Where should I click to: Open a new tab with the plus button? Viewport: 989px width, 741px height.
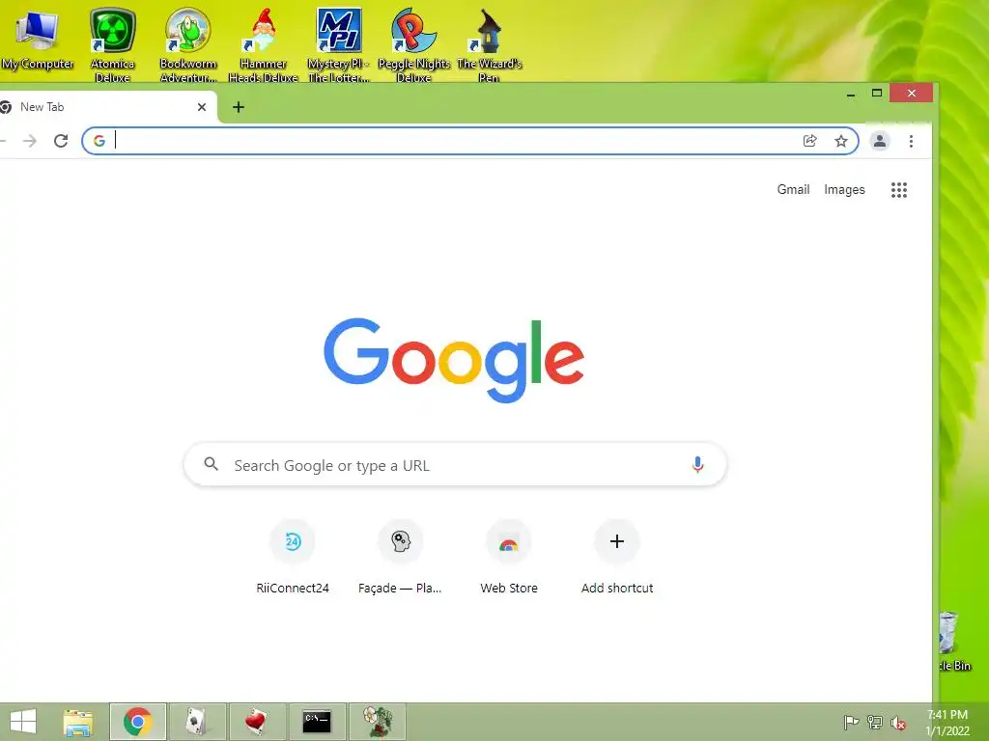(x=239, y=107)
